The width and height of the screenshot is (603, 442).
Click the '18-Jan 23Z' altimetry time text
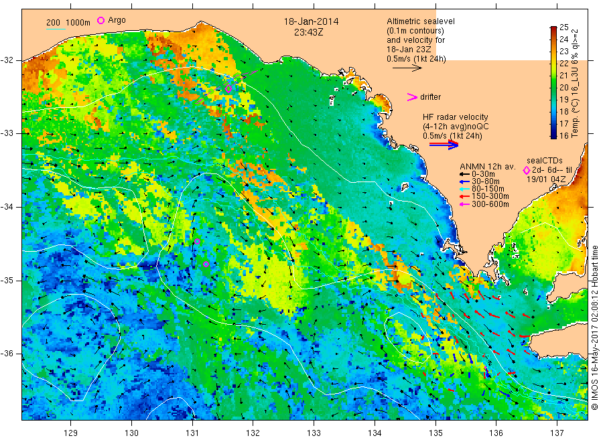409,49
